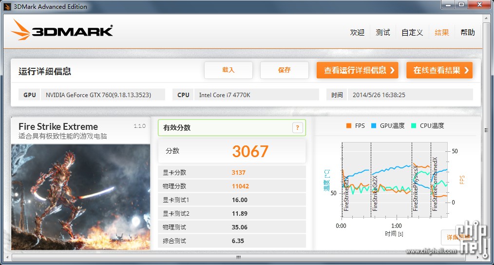Switch to the 测试 tab
The height and width of the screenshot is (265, 494).
pyautogui.click(x=383, y=33)
